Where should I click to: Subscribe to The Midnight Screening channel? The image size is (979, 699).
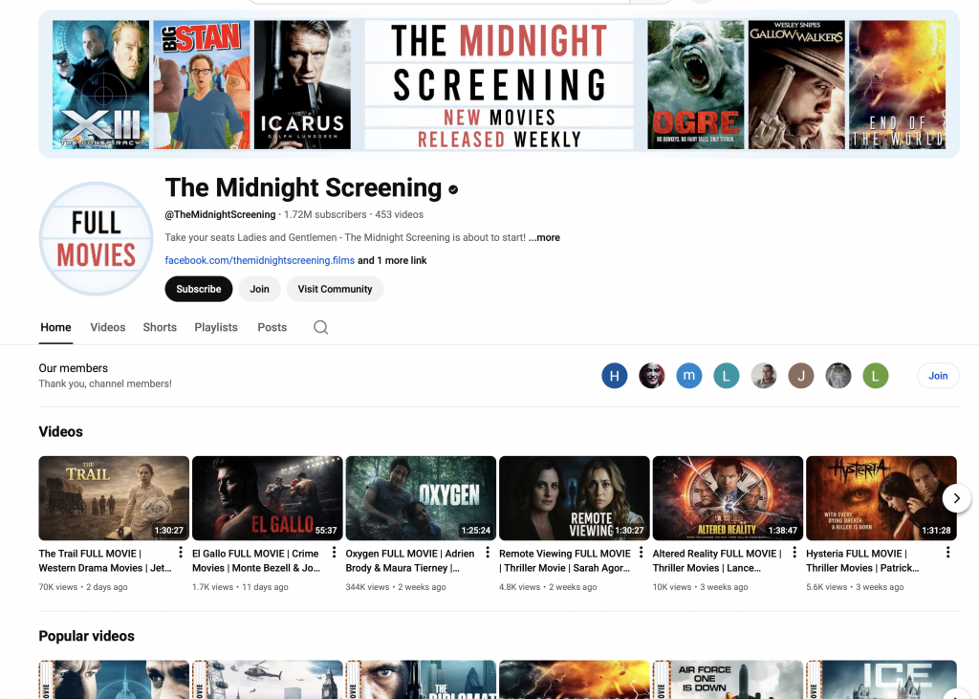coord(199,289)
